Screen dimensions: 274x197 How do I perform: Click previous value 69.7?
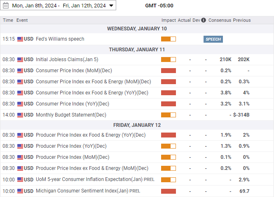coord(244,191)
